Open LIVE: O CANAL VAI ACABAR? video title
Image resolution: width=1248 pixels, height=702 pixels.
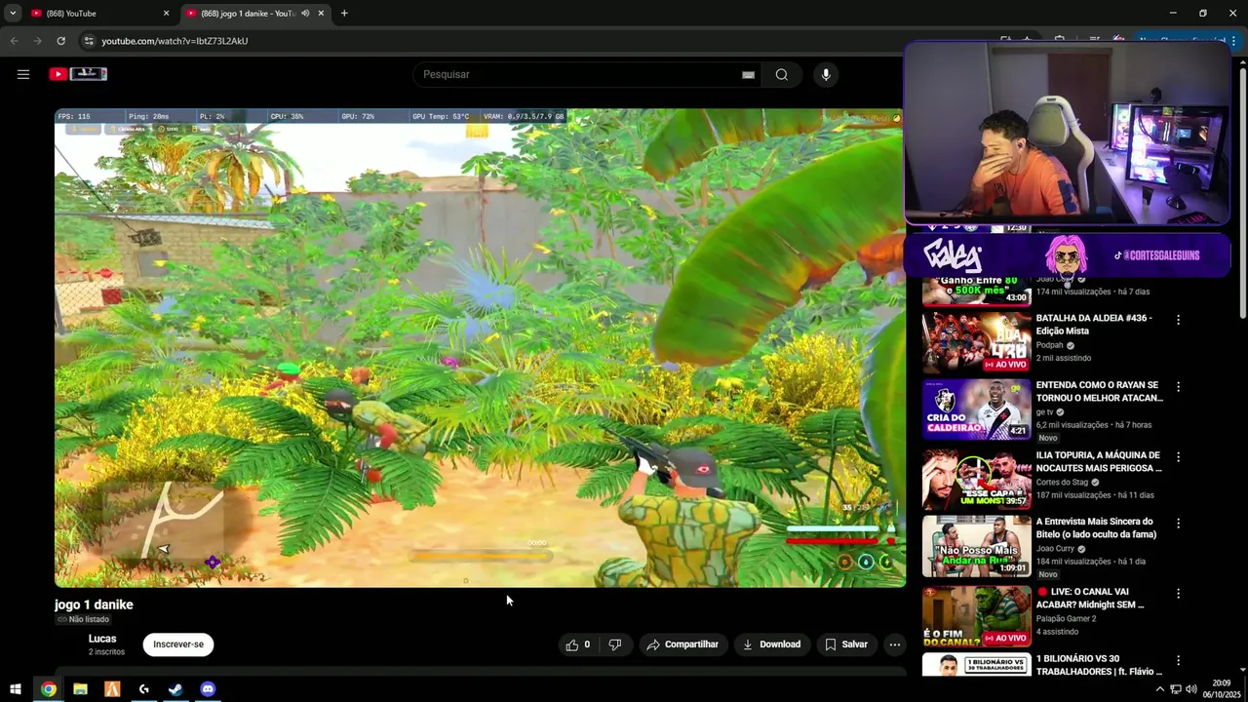click(1090, 599)
